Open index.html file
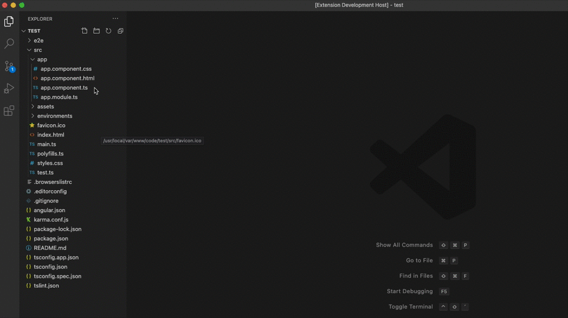The width and height of the screenshot is (568, 318). (x=51, y=135)
